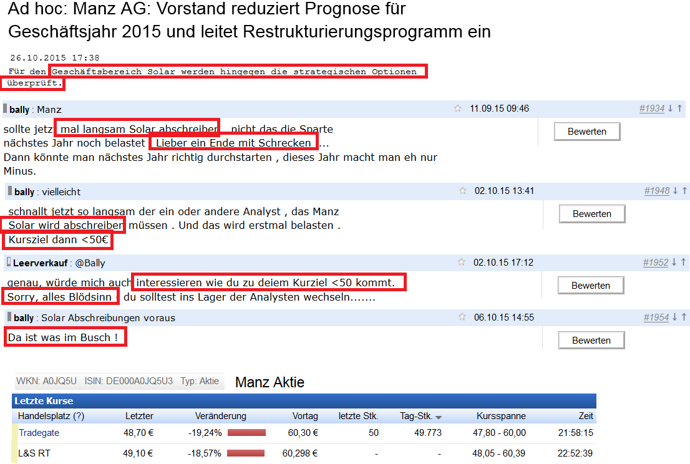Click L&S RT last price 49,10 €

(138, 453)
